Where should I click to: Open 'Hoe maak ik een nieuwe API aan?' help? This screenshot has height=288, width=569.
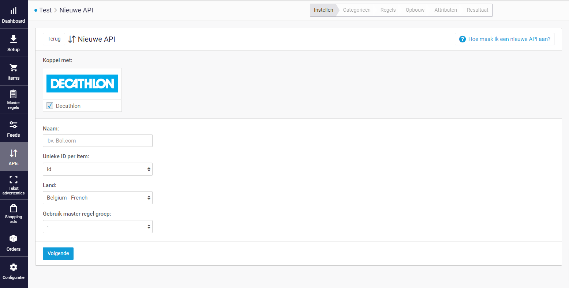[x=505, y=39]
